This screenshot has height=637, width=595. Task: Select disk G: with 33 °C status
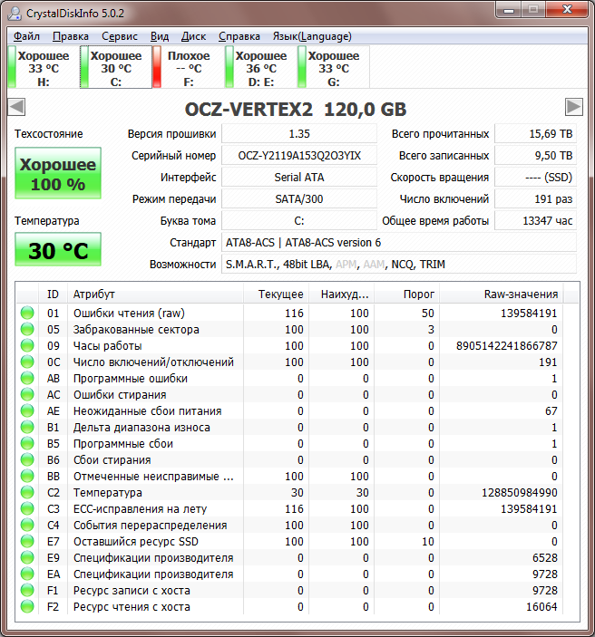[334, 67]
